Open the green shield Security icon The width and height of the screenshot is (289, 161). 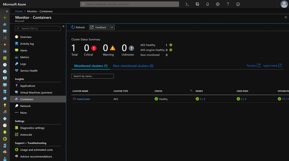(5, 132)
